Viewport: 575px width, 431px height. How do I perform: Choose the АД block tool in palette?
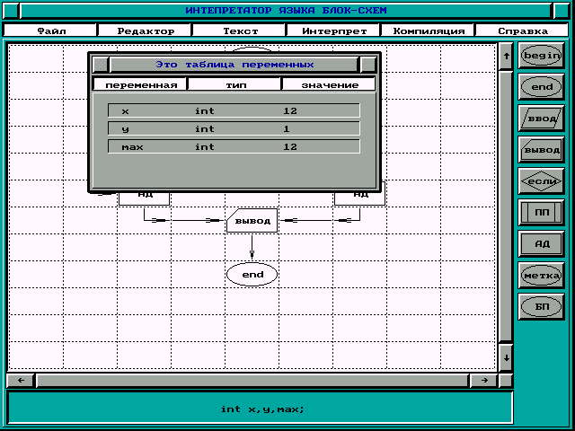point(541,243)
